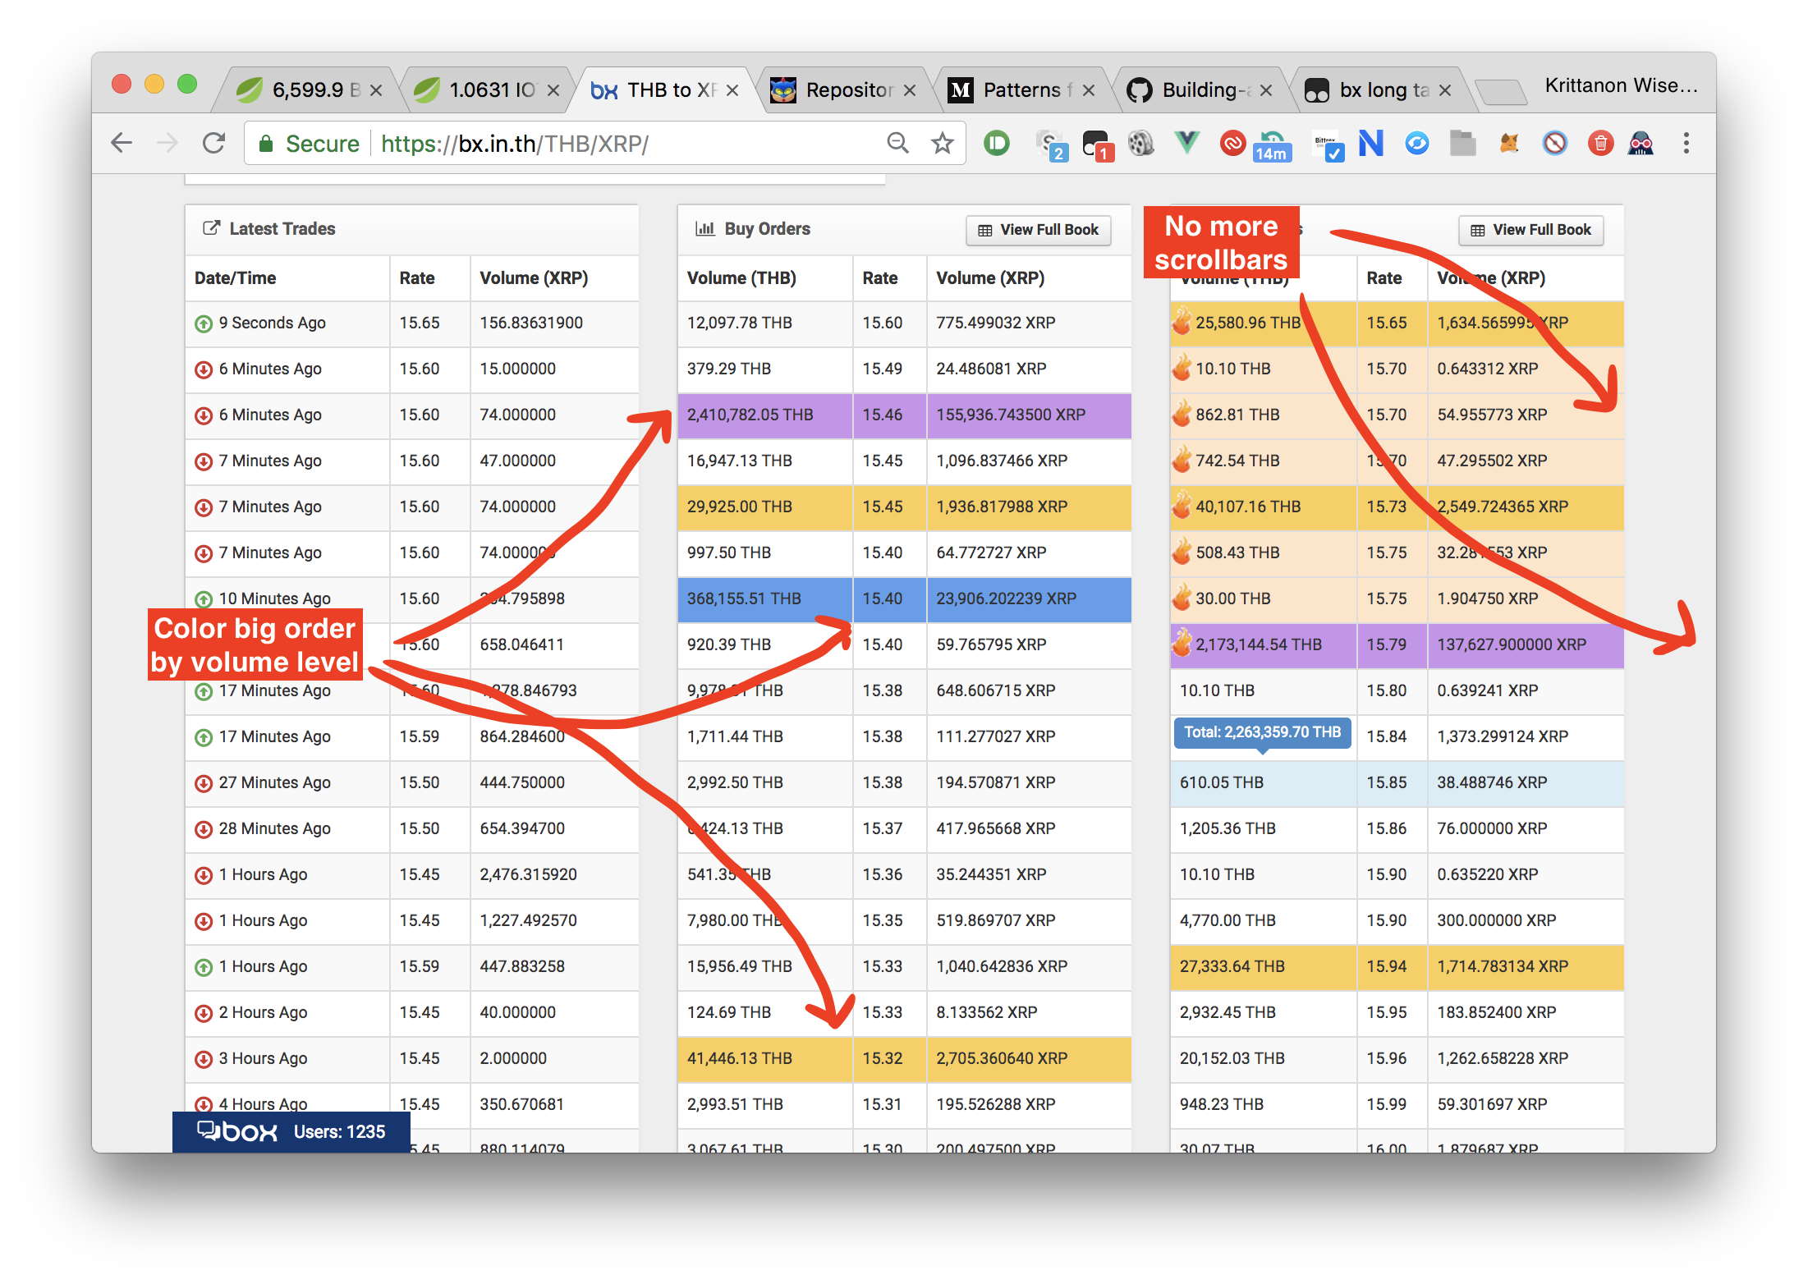1808x1284 pixels.
Task: Bookmark this page with the star icon
Action: click(x=942, y=144)
